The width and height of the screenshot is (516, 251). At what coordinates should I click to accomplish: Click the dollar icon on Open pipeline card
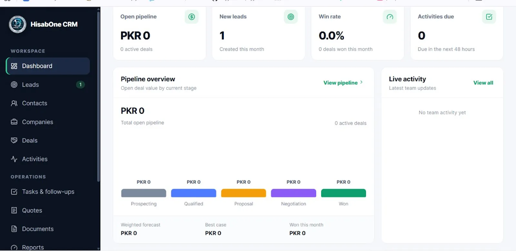(192, 17)
